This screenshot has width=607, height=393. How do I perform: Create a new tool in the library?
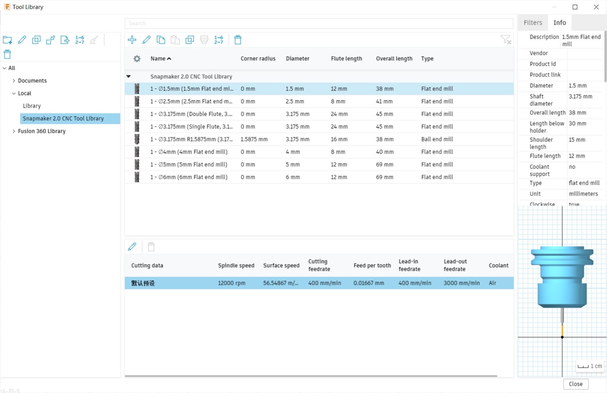[x=132, y=40]
